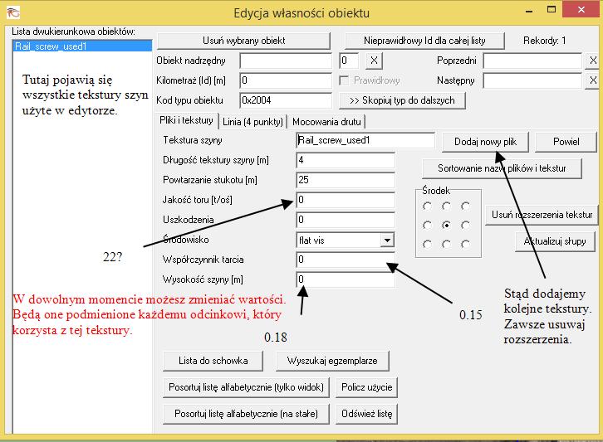
Task: Click Usuń rozszerzenia tekstur button
Action: (542, 215)
